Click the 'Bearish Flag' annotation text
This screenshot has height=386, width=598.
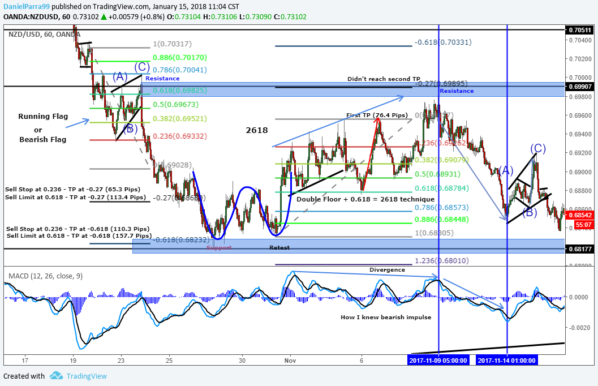point(43,140)
